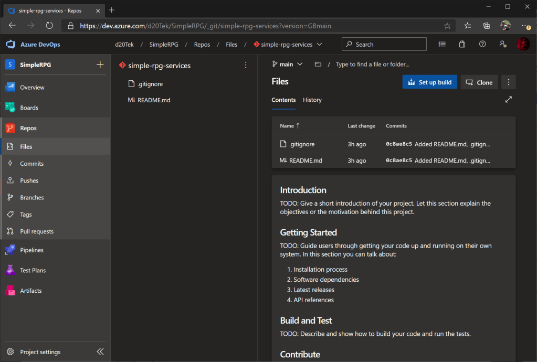
Task: Switch to the History tab
Action: [312, 100]
